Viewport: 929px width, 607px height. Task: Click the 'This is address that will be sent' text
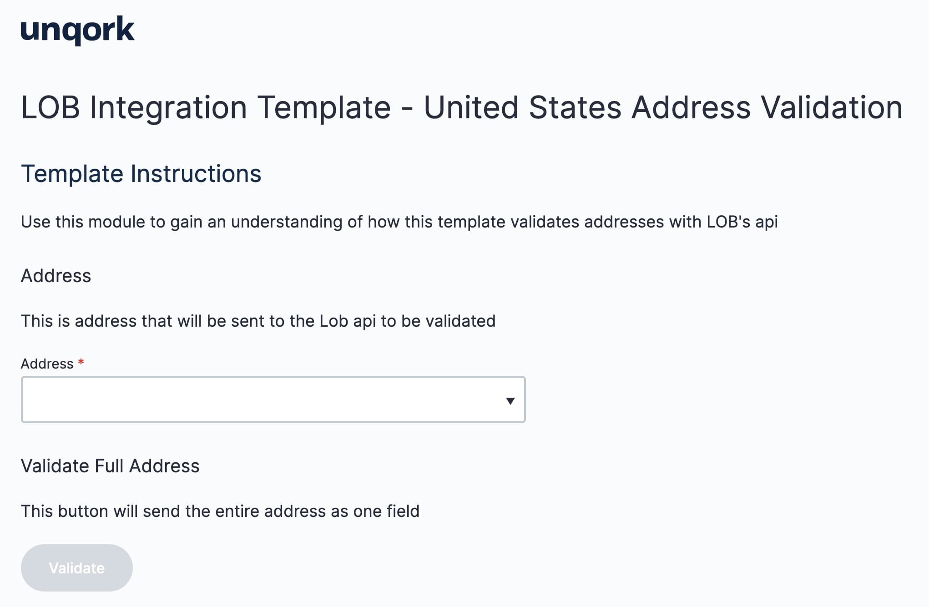pyautogui.click(x=258, y=321)
